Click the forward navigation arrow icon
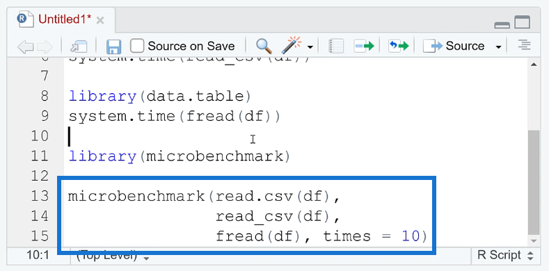Screen dimensions: 549x271 point(45,47)
